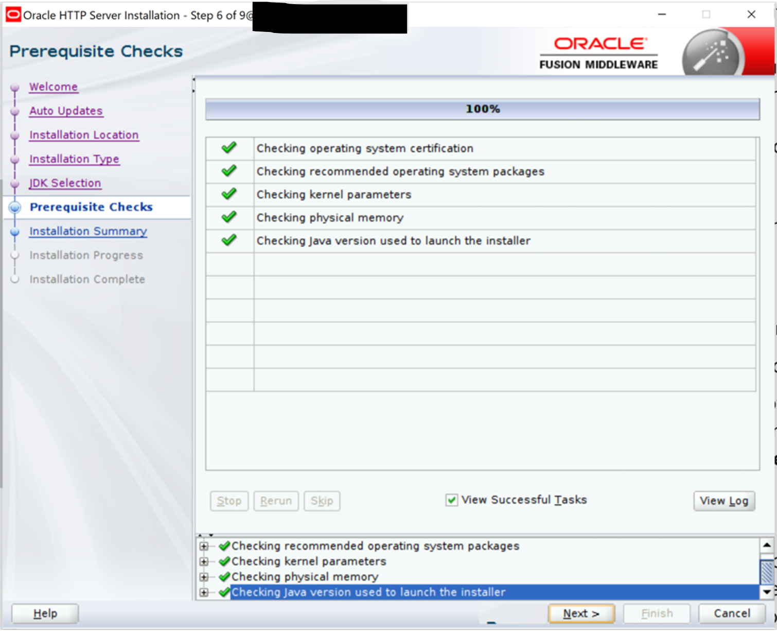This screenshot has height=631, width=777.
Task: Go to Installation Location step
Action: click(x=84, y=135)
